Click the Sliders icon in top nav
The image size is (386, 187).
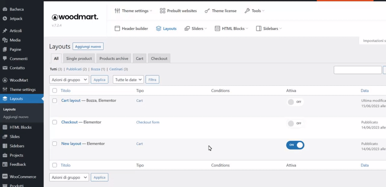point(187,28)
